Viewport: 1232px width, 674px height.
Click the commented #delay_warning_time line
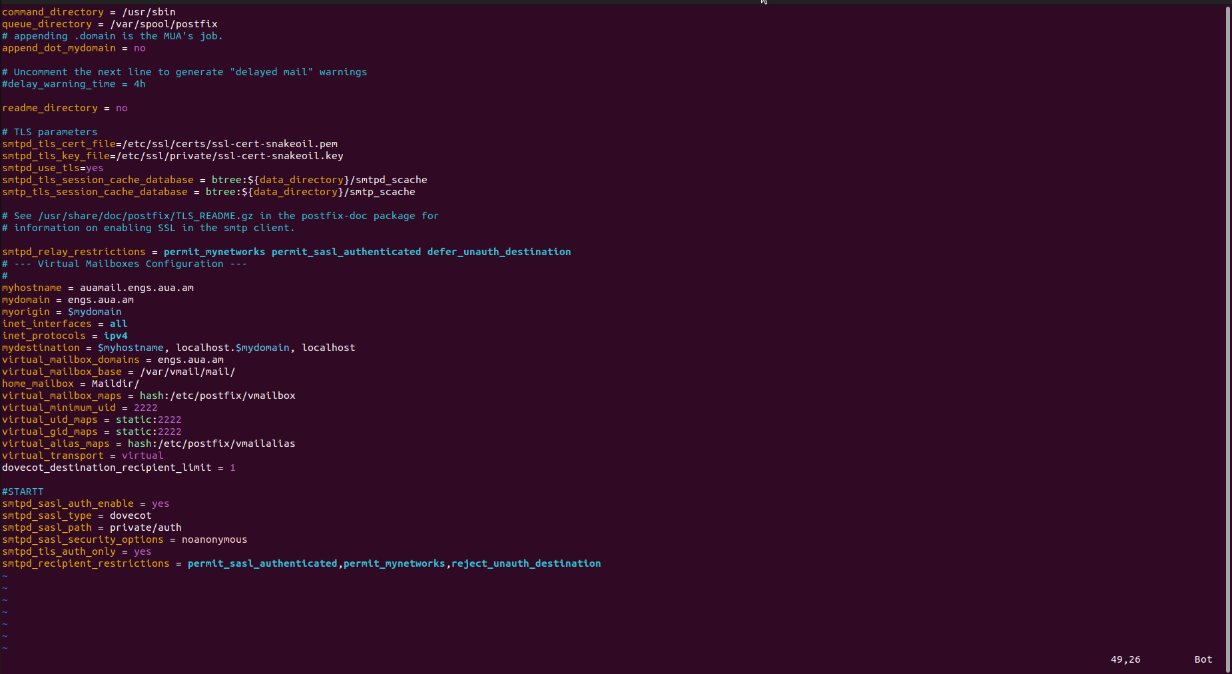click(74, 84)
